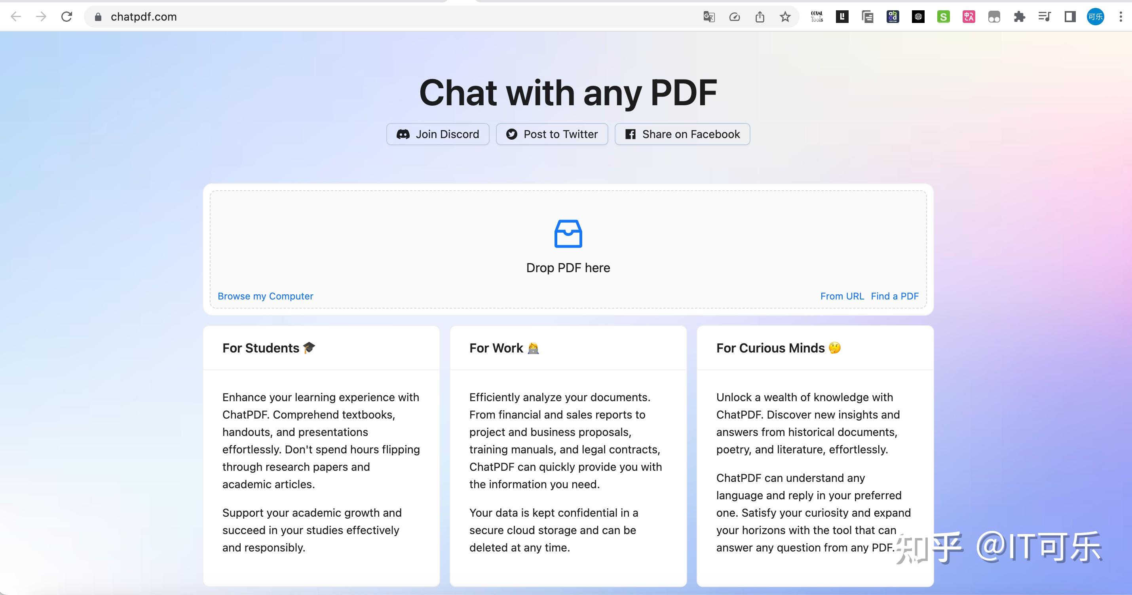1132x595 pixels.
Task: Open the pink 中A translation extension
Action: (969, 17)
